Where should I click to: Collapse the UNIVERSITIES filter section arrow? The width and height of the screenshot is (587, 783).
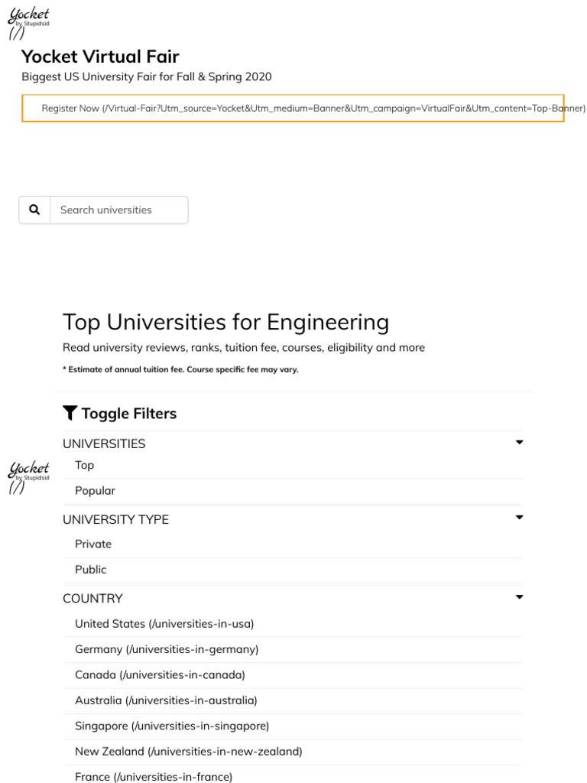519,443
